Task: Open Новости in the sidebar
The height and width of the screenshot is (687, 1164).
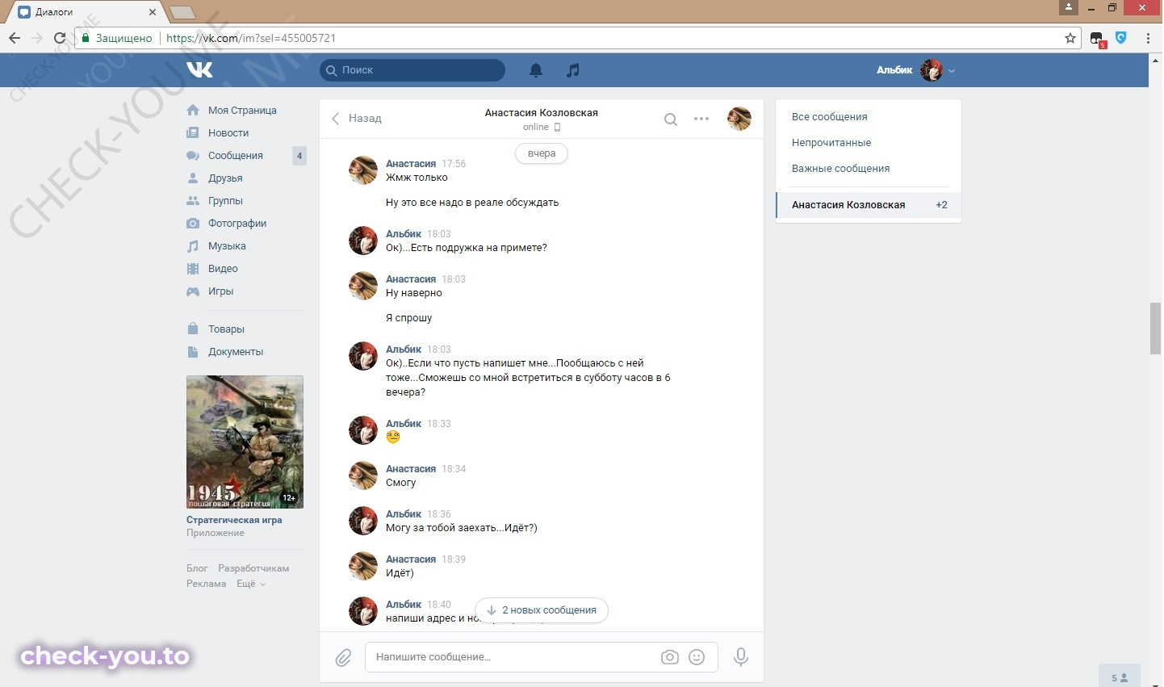Action: 228,133
